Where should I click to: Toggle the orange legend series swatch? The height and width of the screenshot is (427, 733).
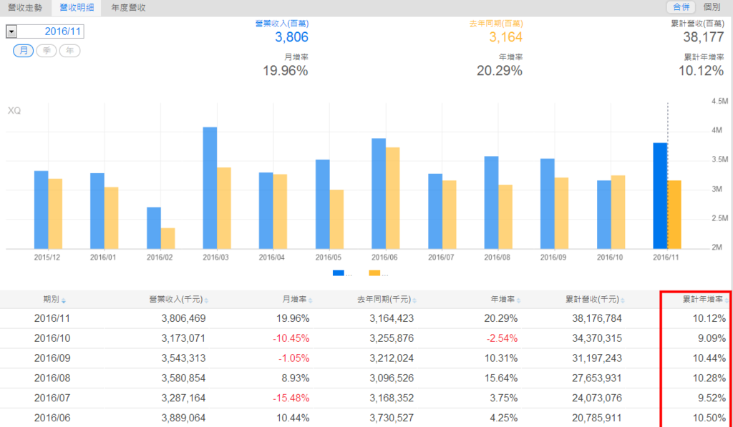tap(374, 273)
